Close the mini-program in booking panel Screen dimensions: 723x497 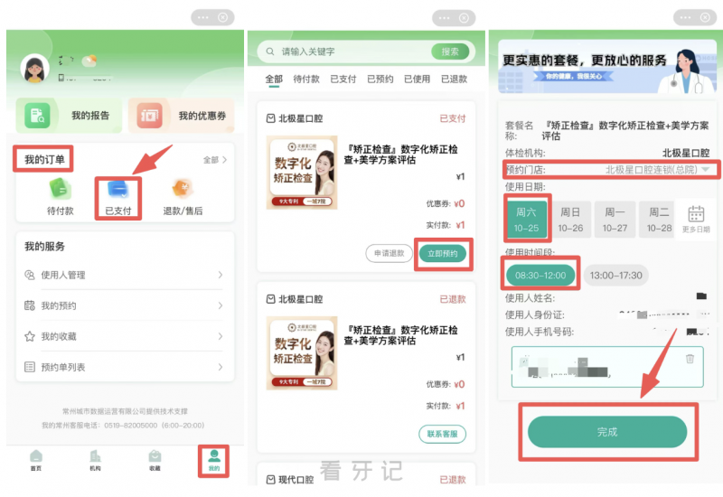[x=705, y=17]
